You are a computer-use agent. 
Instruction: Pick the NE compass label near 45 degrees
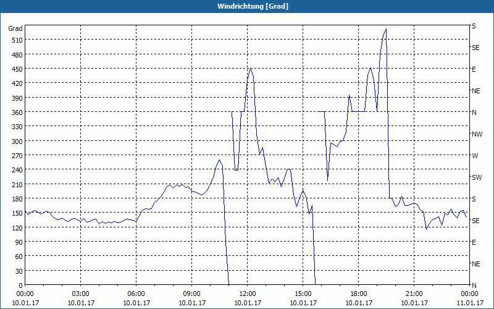(x=475, y=264)
